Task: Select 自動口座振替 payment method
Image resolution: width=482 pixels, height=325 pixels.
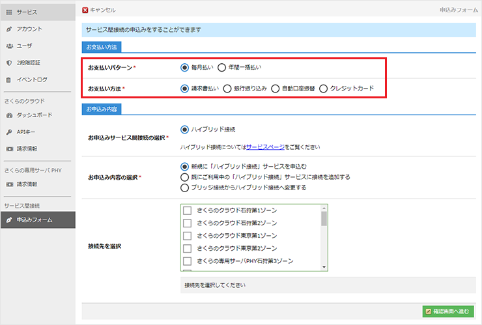Action: 276,89
